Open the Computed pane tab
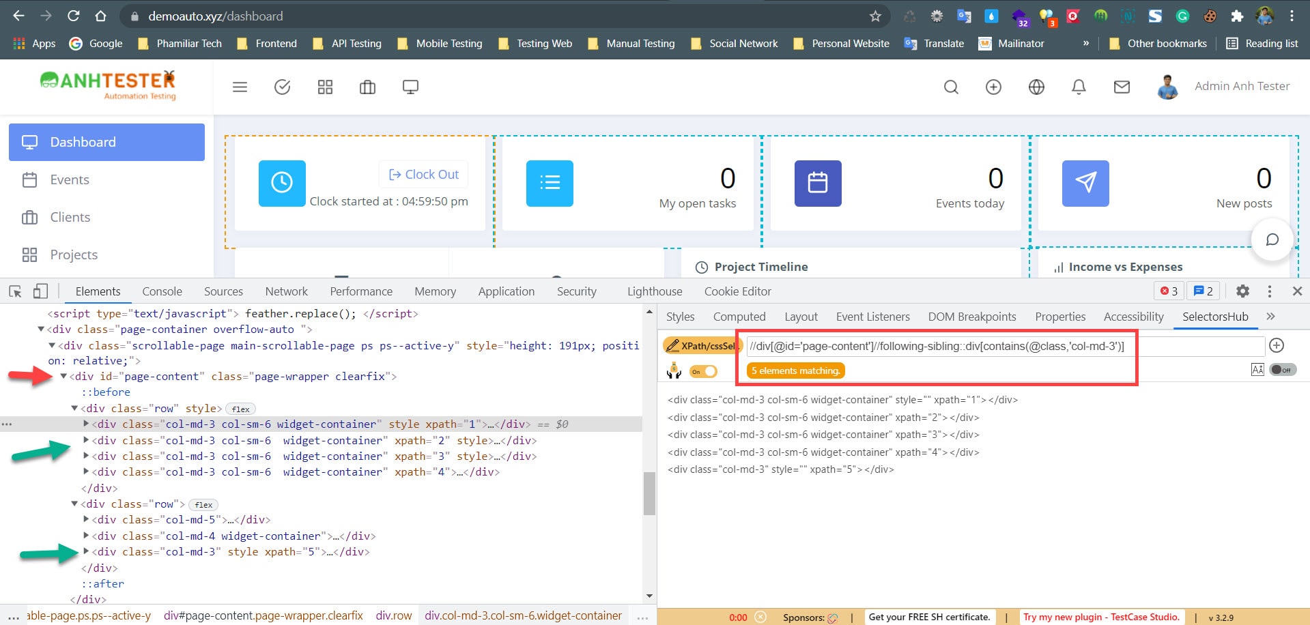Viewport: 1310px width, 625px height. pos(739,317)
